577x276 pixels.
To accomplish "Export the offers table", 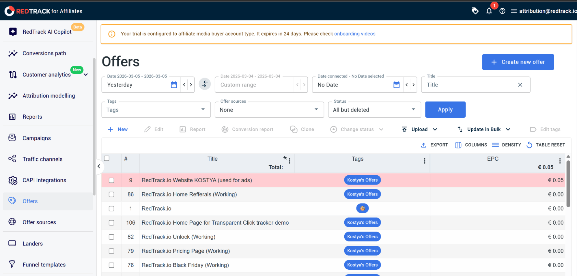I will tap(434, 145).
